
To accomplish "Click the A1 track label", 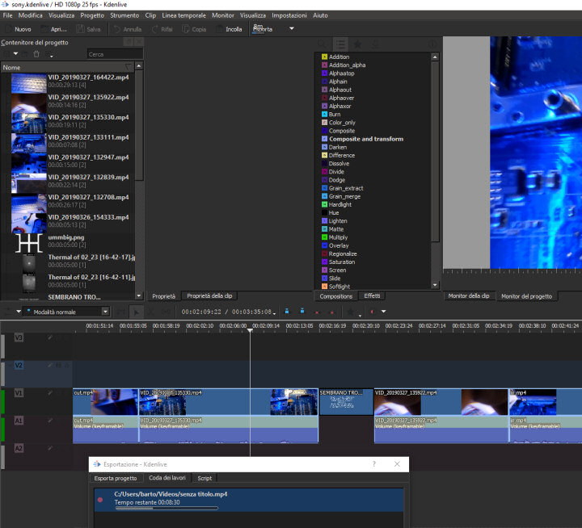I will [x=19, y=421].
